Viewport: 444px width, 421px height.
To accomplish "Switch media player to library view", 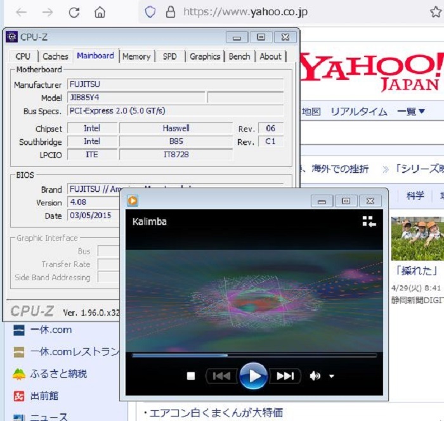I will coord(369,221).
